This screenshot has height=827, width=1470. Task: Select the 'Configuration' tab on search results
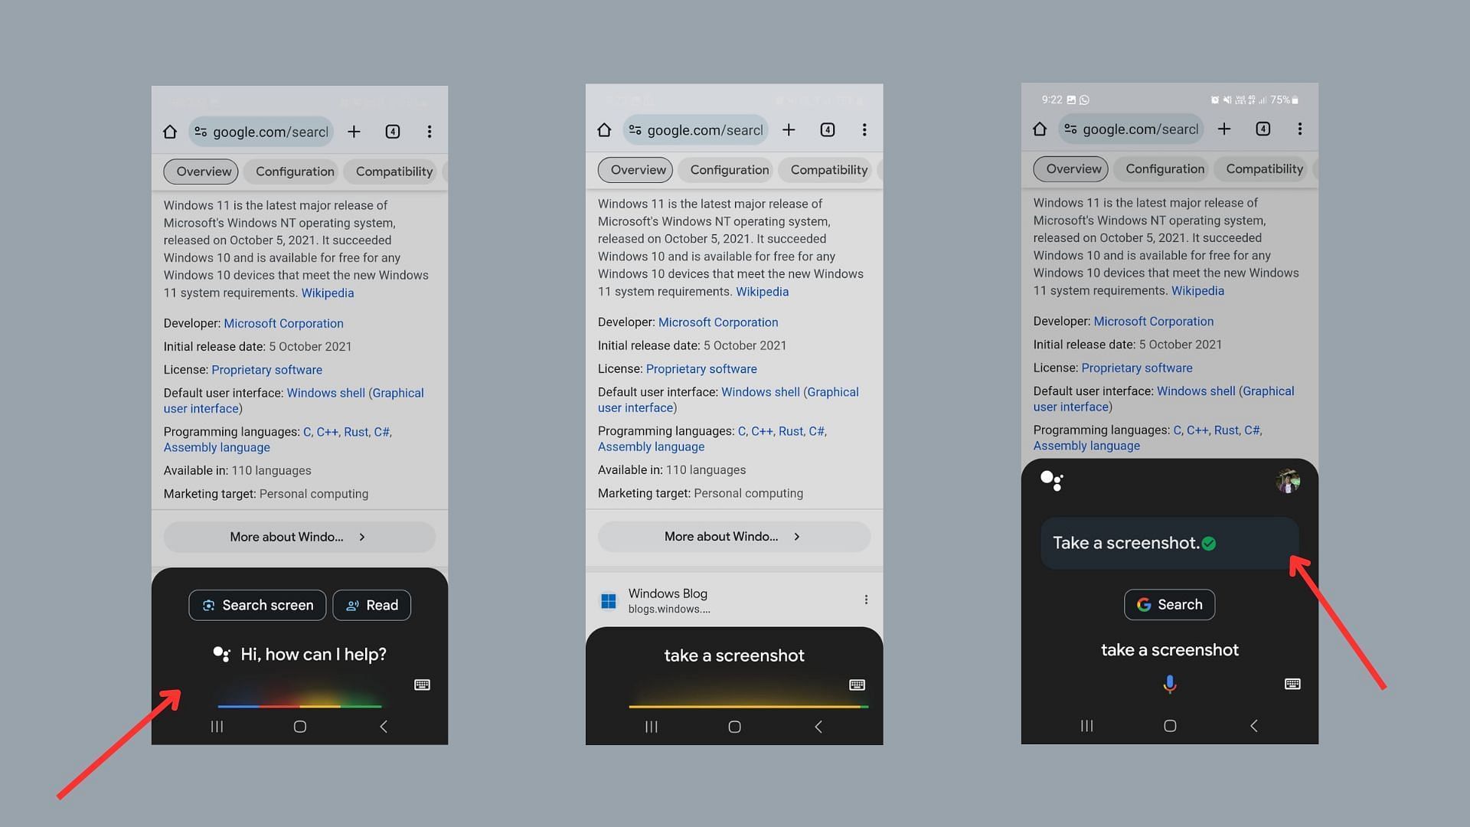click(294, 171)
